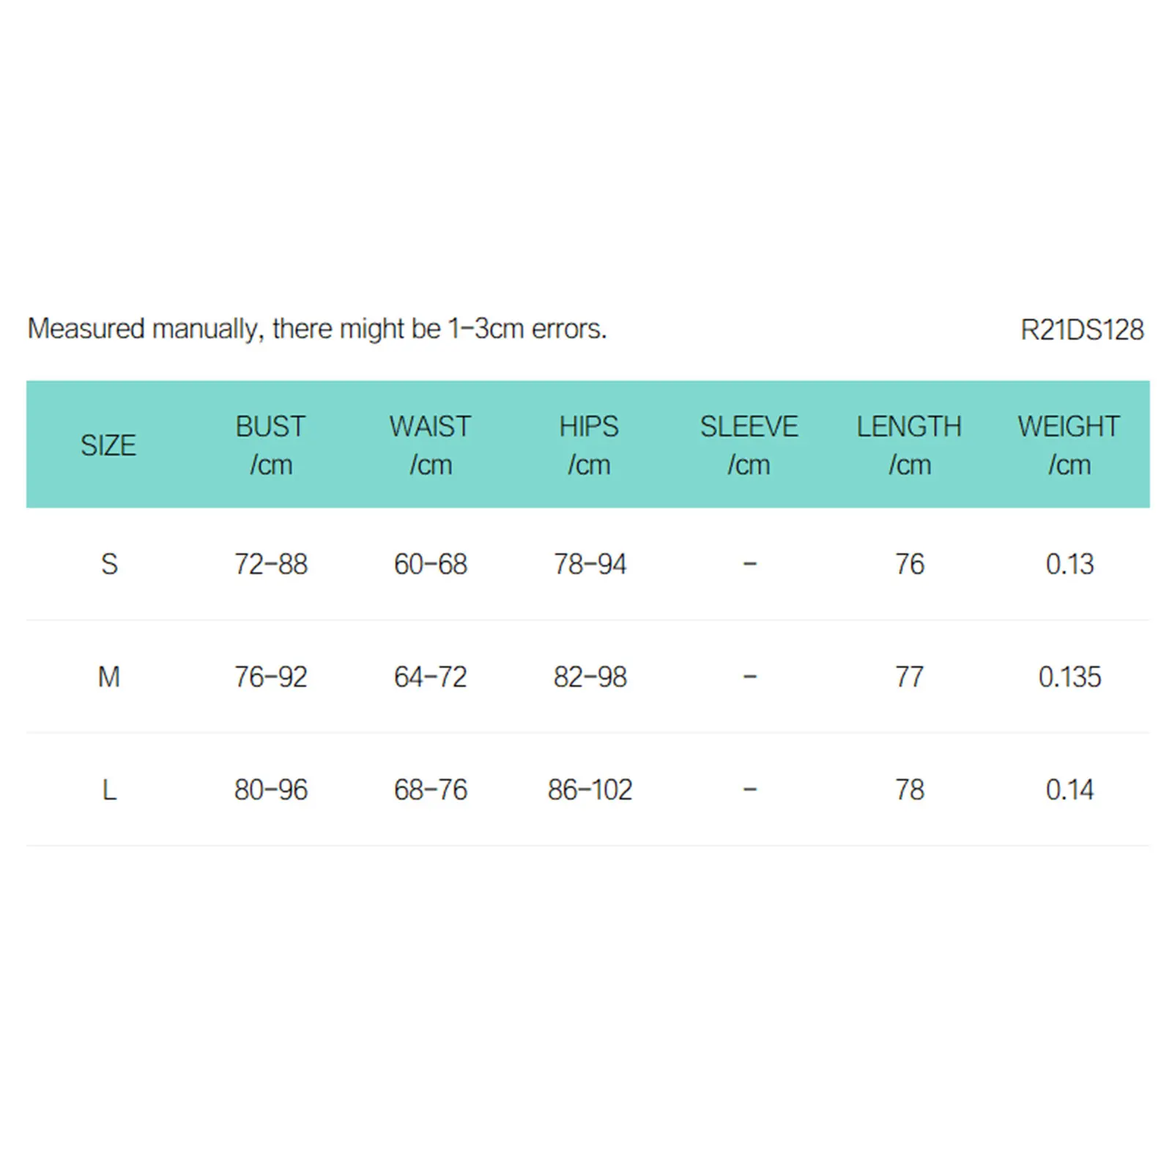The image size is (1172, 1172).
Task: Click the BUST /cm column header
Action: tap(270, 445)
